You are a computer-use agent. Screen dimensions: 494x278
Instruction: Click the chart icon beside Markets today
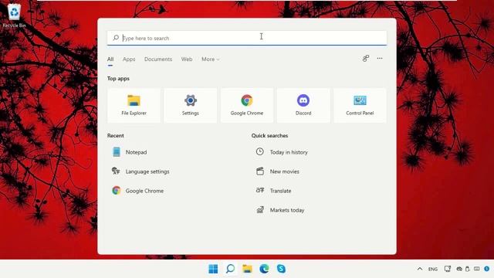pyautogui.click(x=260, y=209)
